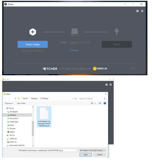Viewport: 152px width, 161px height.
Task: Click the drive icon in Etcher
Action: [75, 32]
